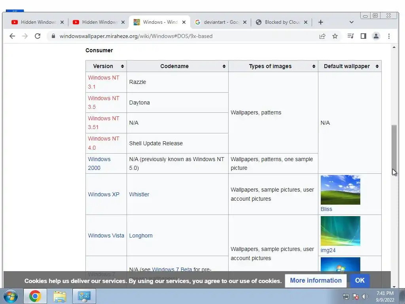This screenshot has height=304, width=405.
Task: Click the Razzle codename cell
Action: point(178,82)
